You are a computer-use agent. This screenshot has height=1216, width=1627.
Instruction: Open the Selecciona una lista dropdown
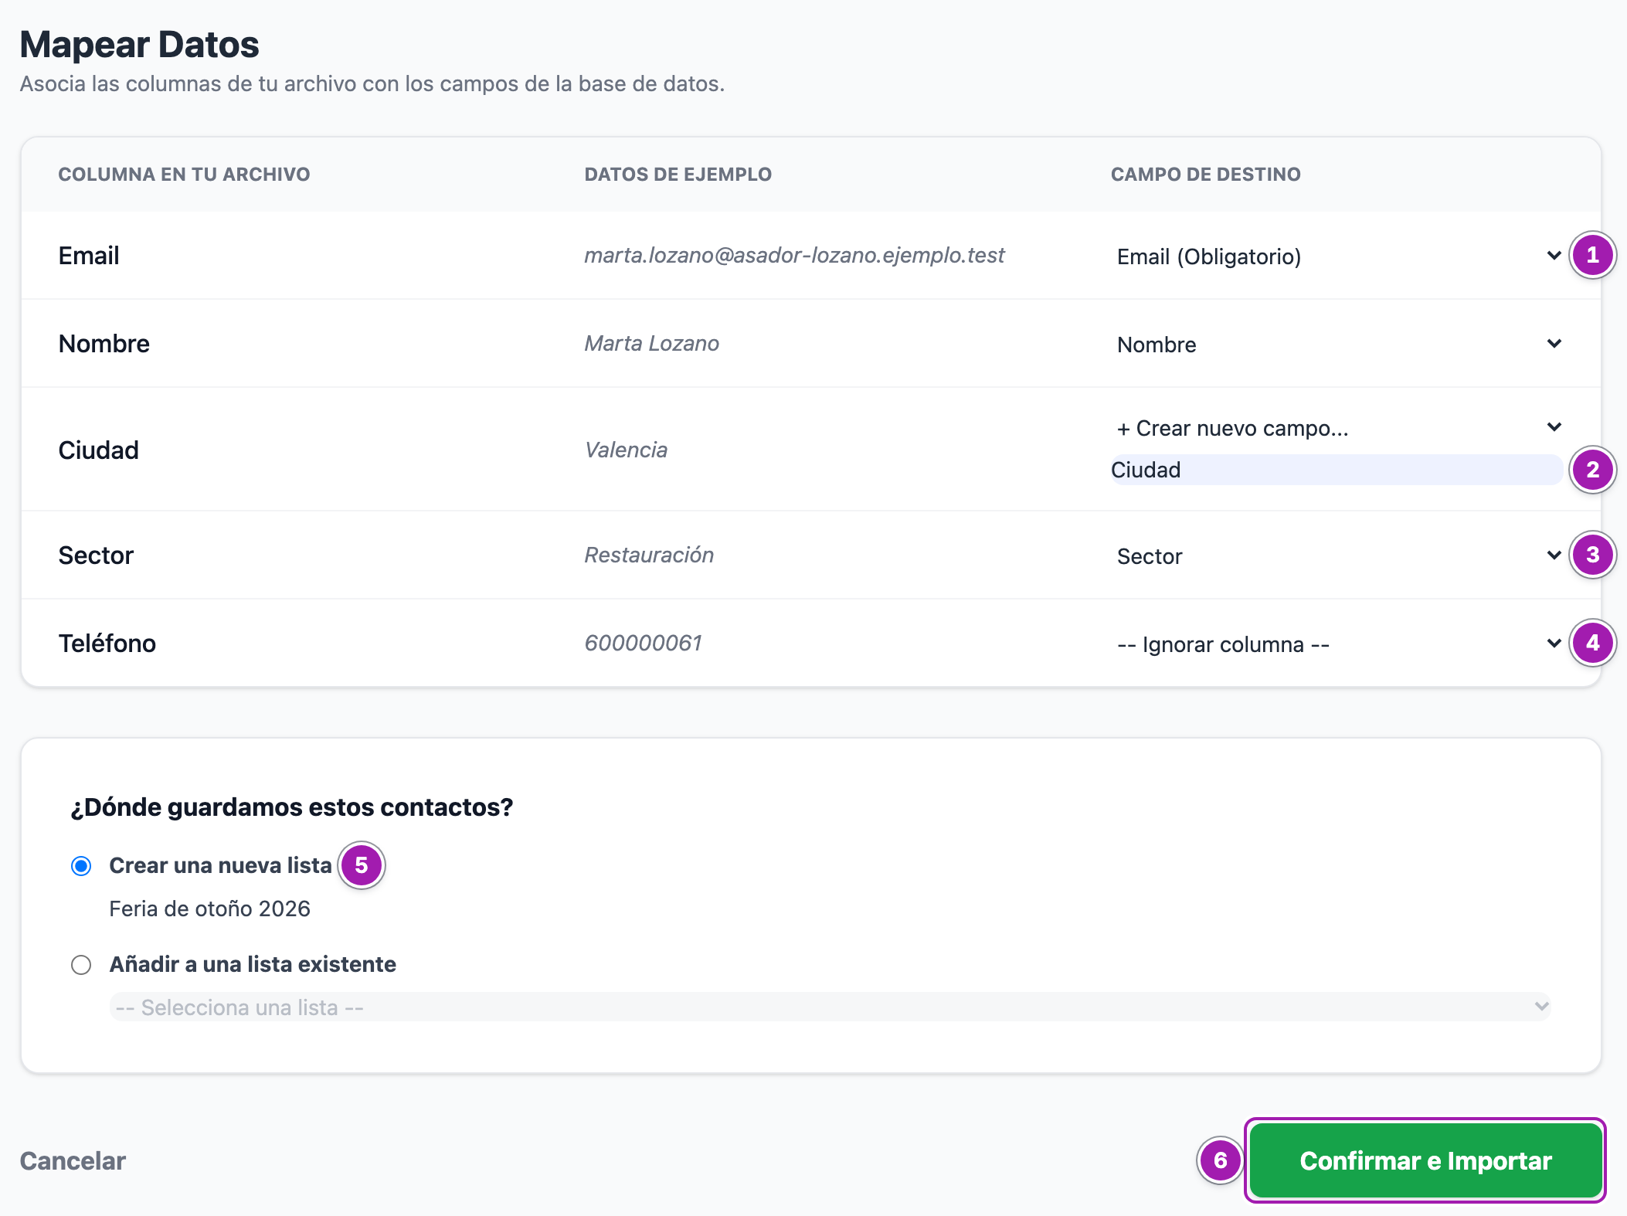(830, 1007)
